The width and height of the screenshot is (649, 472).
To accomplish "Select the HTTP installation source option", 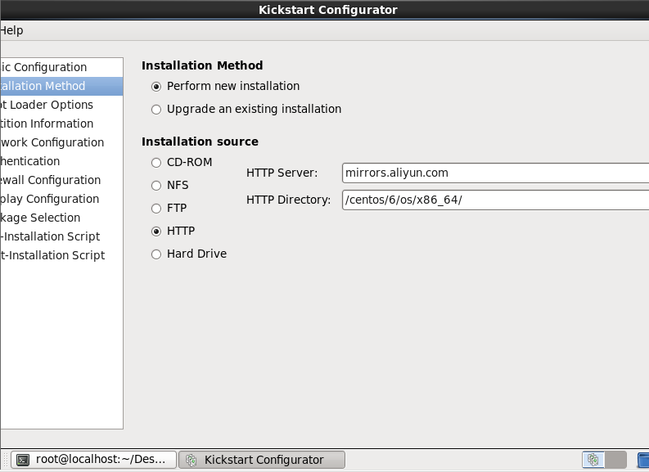I will [156, 232].
